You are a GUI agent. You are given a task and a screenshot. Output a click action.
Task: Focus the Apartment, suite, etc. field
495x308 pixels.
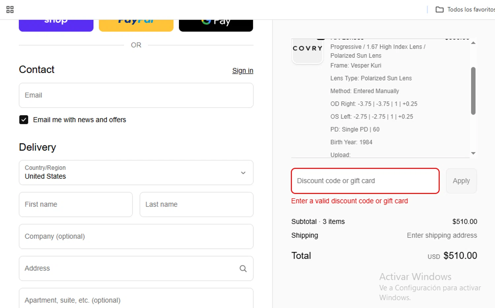(136, 299)
